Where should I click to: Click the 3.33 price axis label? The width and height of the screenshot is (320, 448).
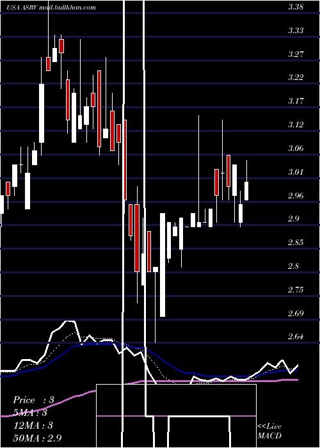296,30
